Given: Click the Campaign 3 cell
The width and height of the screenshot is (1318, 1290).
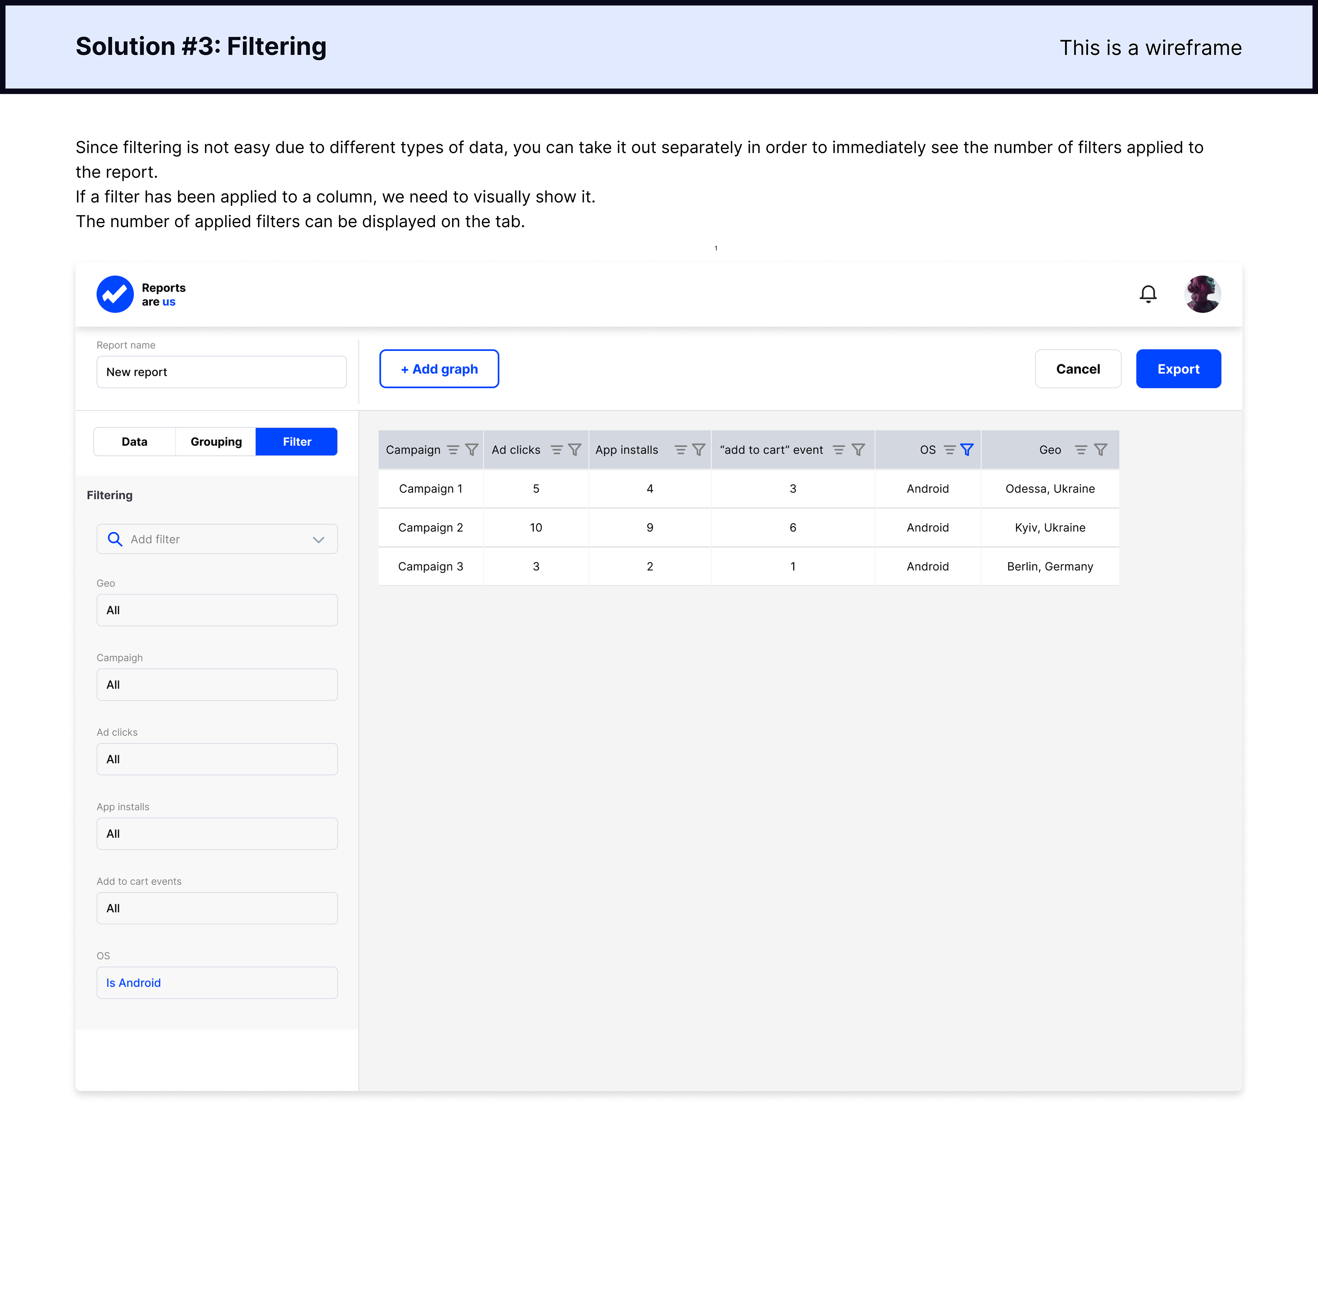Looking at the screenshot, I should click(x=431, y=566).
